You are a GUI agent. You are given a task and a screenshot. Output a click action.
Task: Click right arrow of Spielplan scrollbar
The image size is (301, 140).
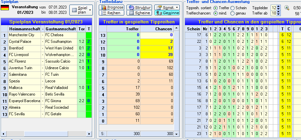pos(89,134)
